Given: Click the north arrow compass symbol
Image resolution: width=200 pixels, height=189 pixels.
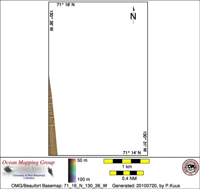Looking at the screenshot, I should 133,15.
